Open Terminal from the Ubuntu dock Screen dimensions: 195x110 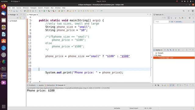4,68
